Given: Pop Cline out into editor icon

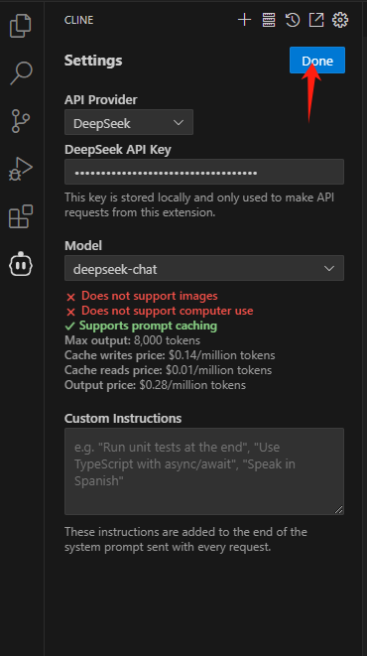Looking at the screenshot, I should 316,20.
